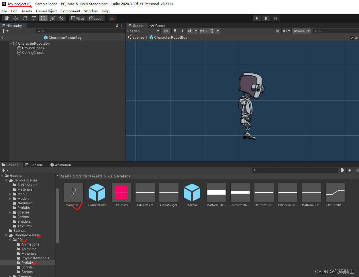The width and height of the screenshot is (359, 277).
Task: Select CharacterRobotBoy prefab thumbnail
Action: tap(74, 192)
